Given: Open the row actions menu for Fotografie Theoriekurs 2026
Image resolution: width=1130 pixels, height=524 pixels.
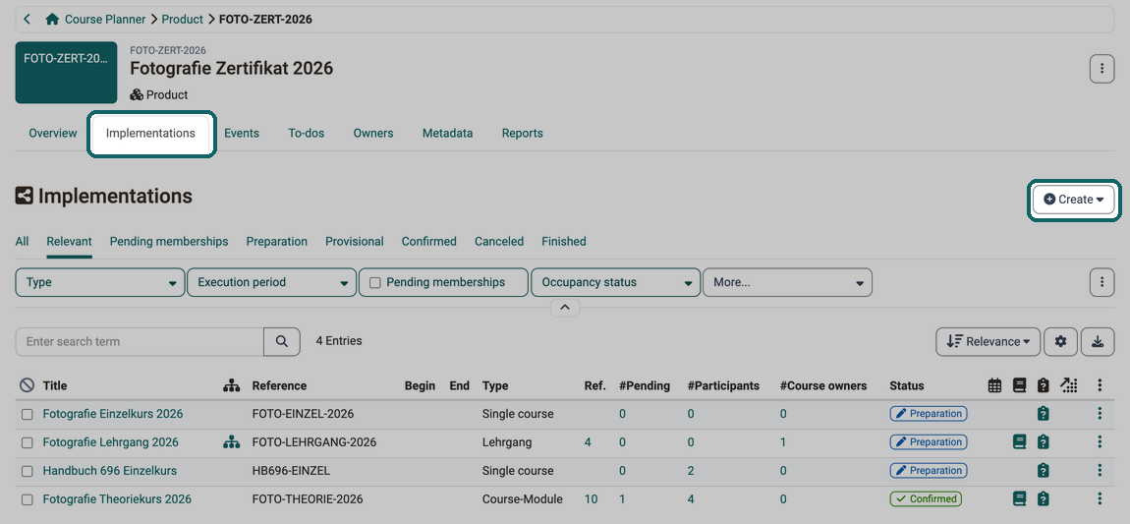Looking at the screenshot, I should click(1100, 498).
